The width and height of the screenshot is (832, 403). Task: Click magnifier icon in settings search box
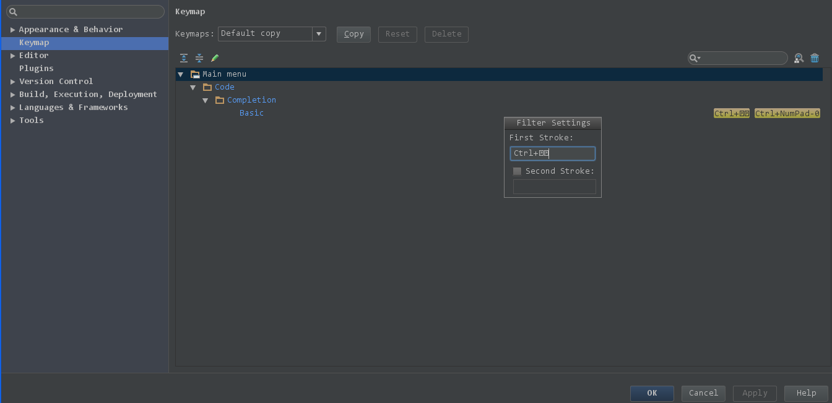(13, 12)
